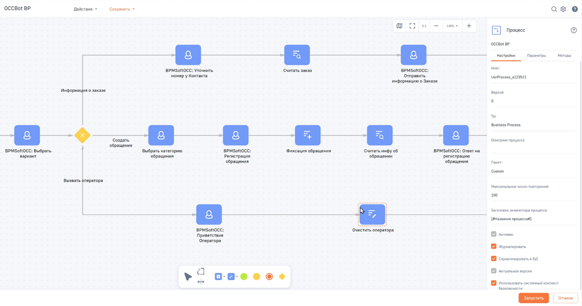
Task: Click the Отмена button
Action: pyautogui.click(x=565, y=298)
